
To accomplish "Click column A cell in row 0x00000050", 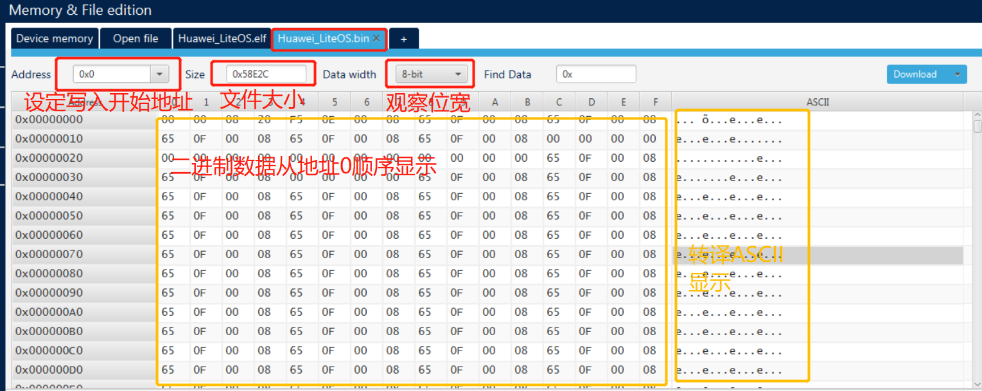I will coord(495,216).
